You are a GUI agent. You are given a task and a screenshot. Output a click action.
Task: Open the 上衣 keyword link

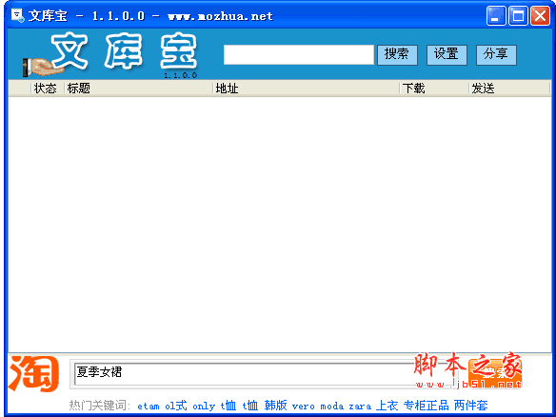tap(387, 406)
